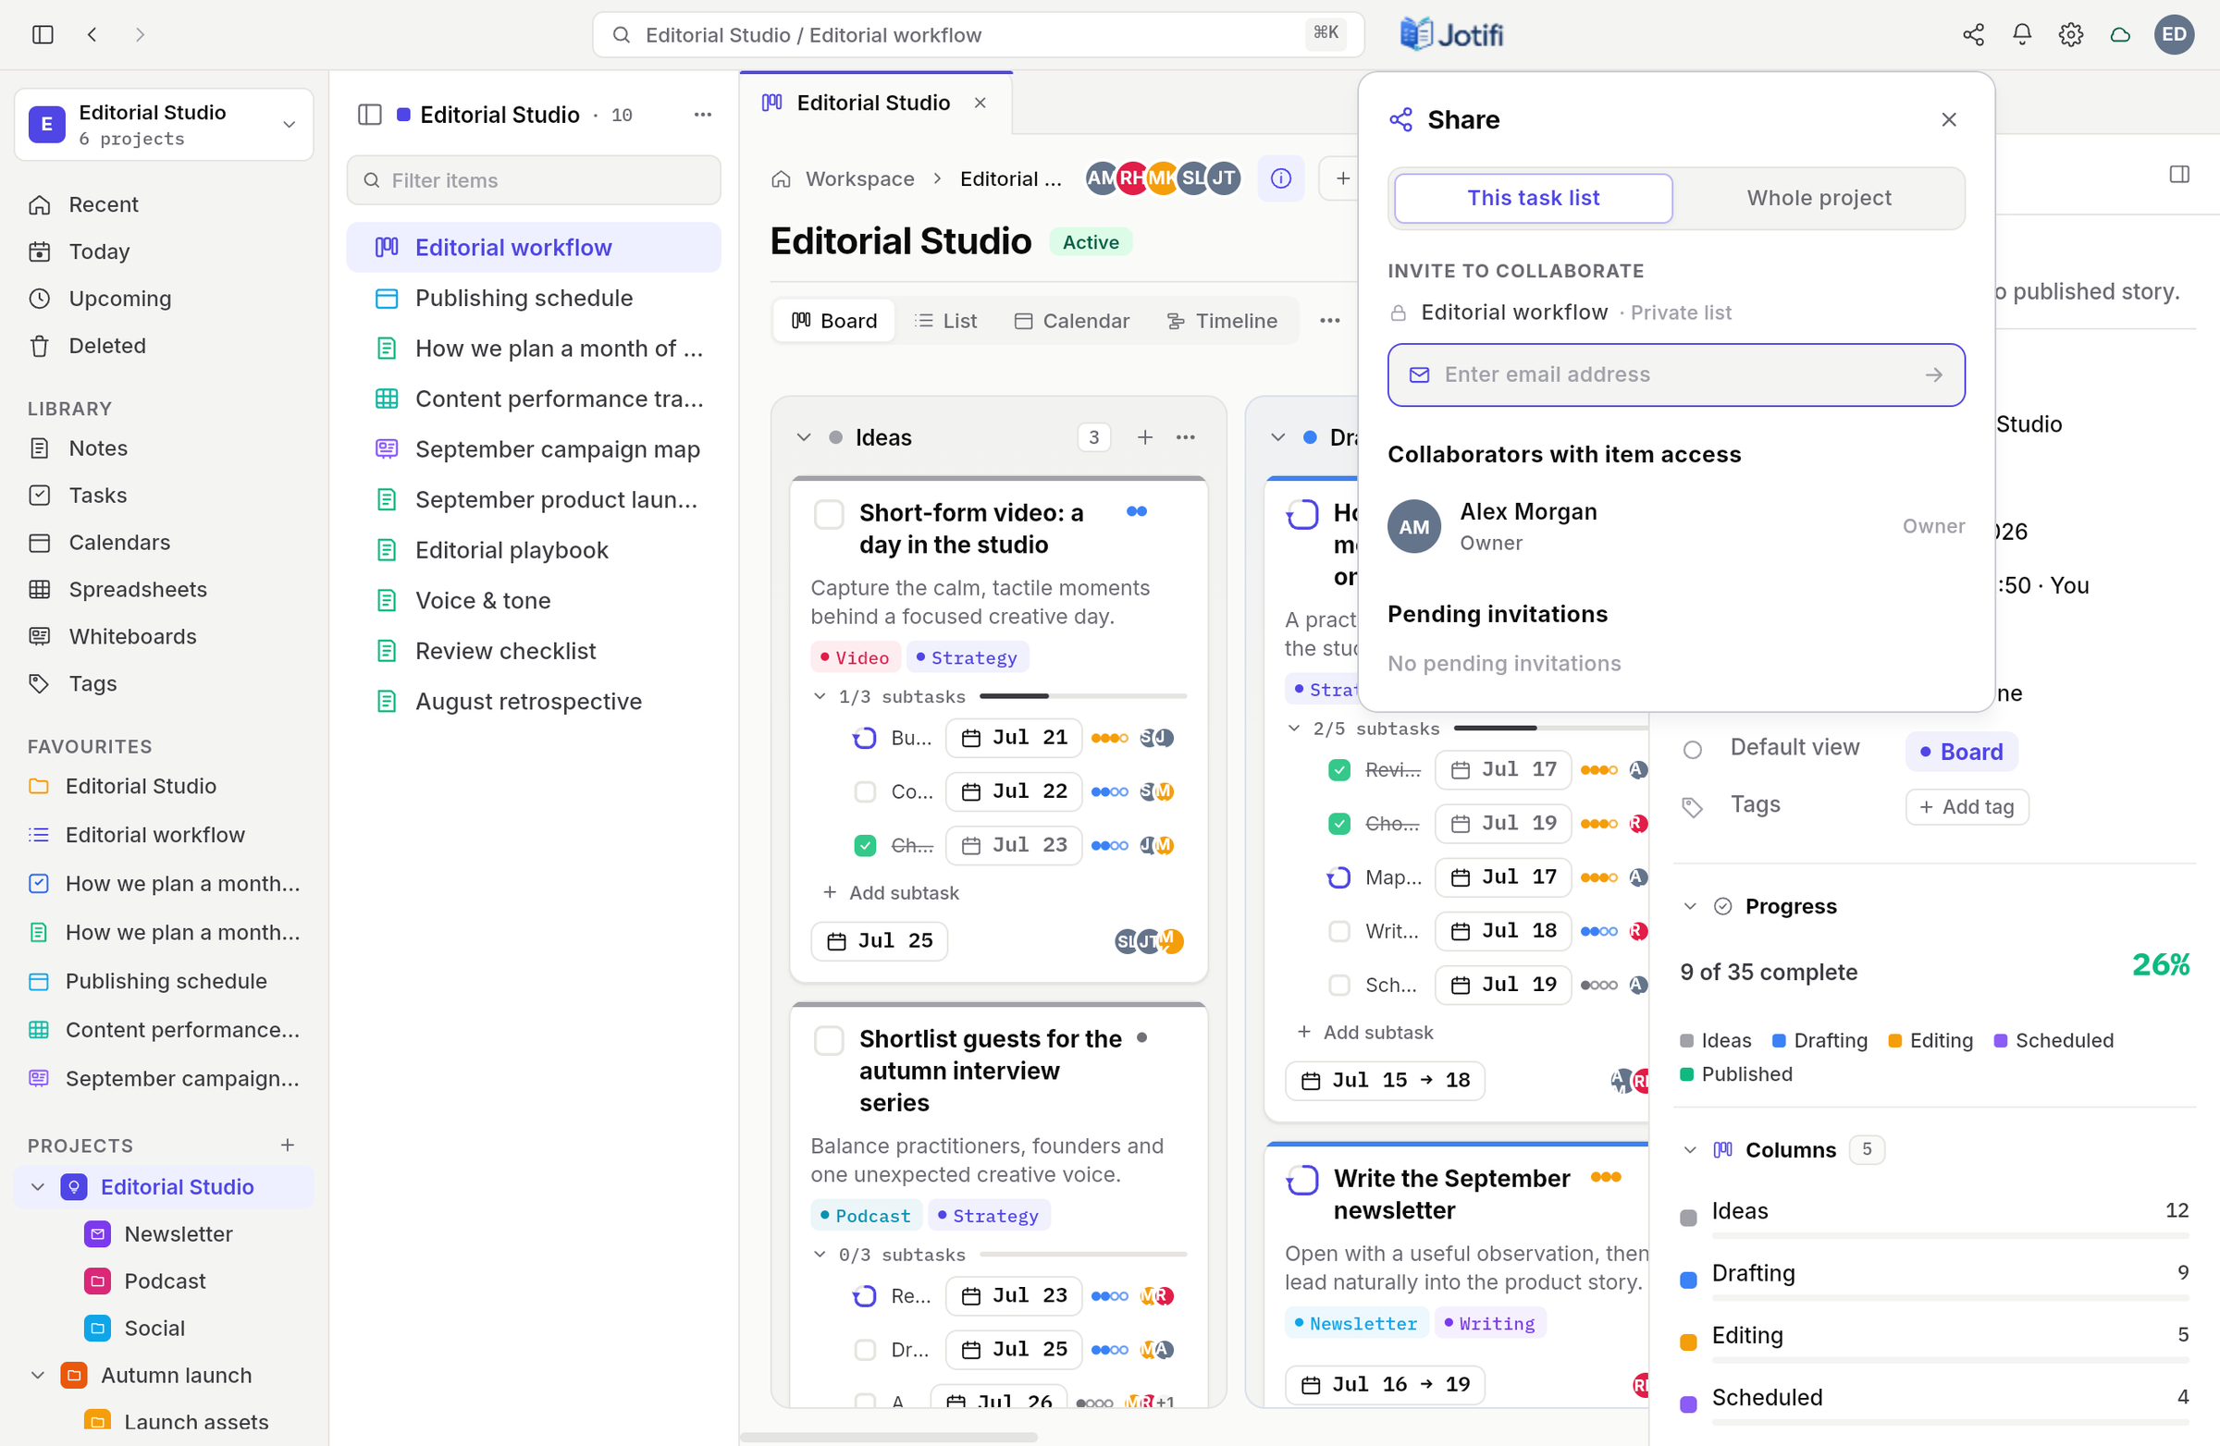
Task: Collapse the item list panel icon
Action: pyautogui.click(x=369, y=114)
